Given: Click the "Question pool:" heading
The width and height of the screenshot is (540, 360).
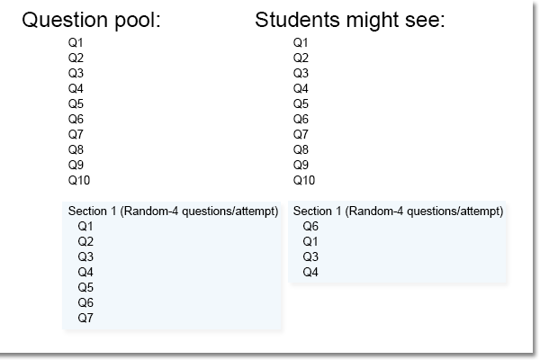Looking at the screenshot, I should coord(90,20).
